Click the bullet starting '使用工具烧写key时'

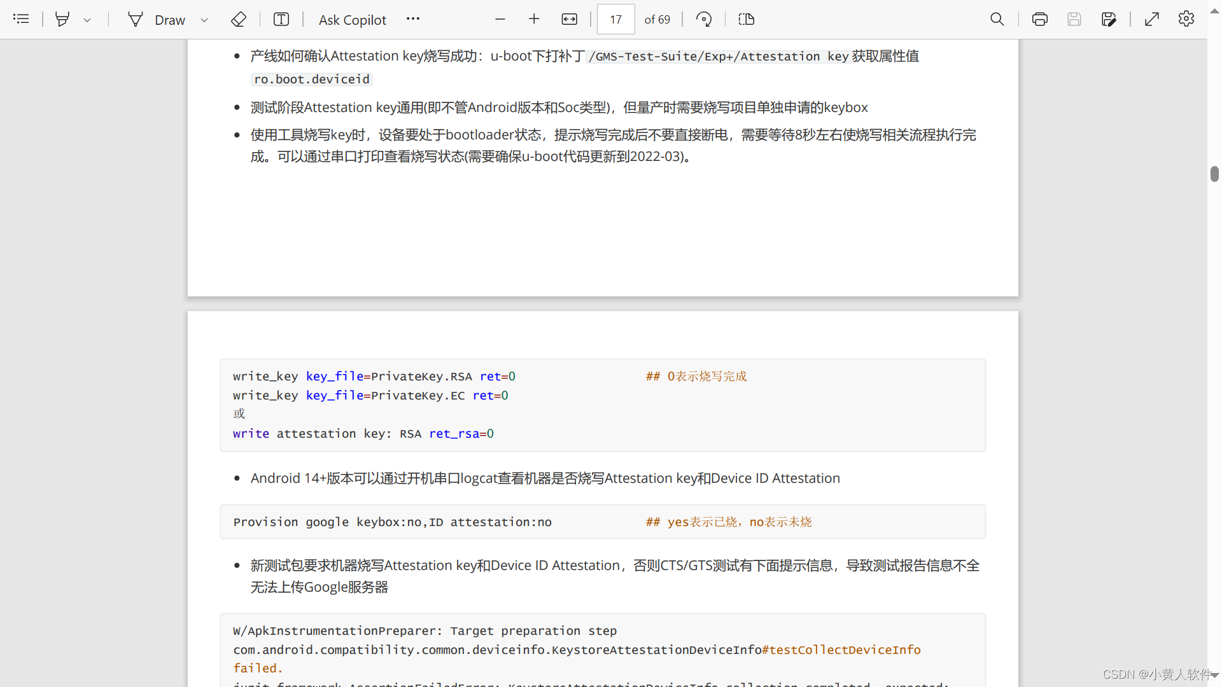point(614,145)
